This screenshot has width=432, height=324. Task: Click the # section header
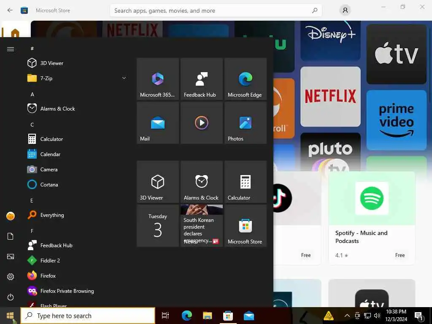pyautogui.click(x=32, y=49)
